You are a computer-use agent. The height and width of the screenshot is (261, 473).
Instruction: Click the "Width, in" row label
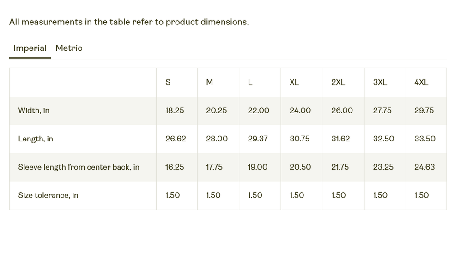click(34, 110)
